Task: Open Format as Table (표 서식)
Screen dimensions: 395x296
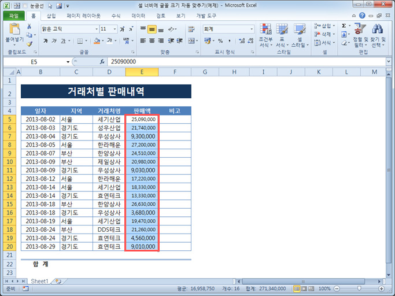Action: tap(282, 35)
